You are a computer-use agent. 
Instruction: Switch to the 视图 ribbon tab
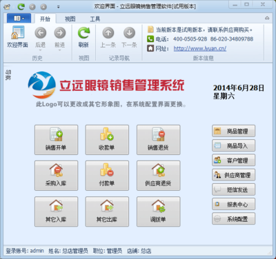click(x=70, y=19)
